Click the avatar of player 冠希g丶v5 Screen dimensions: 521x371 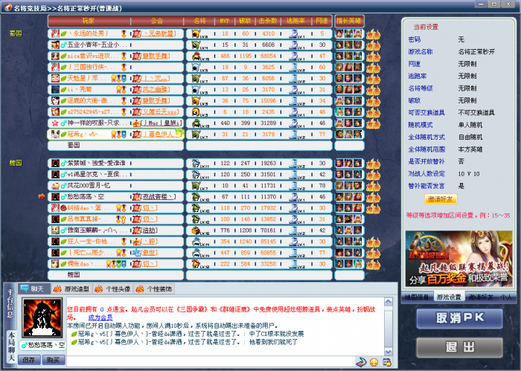[56, 134]
